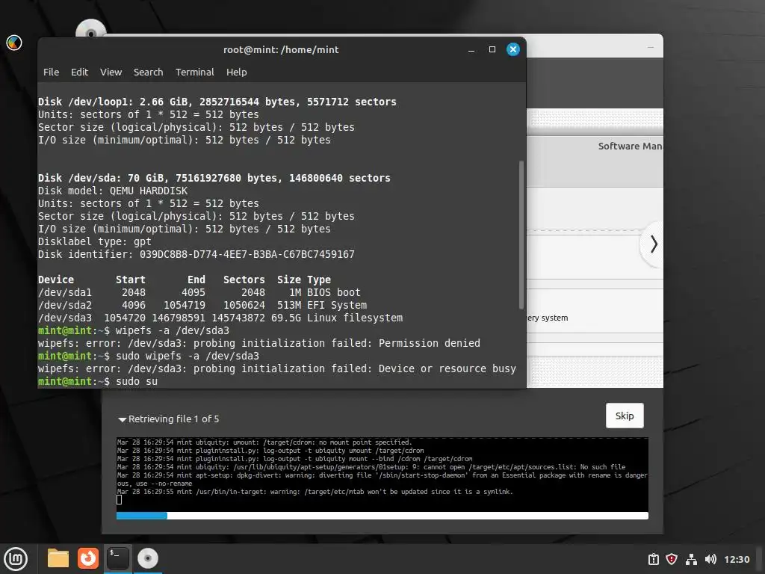Click the 'Software Man' slideshow heading
Viewport: 765px width, 574px height.
[630, 146]
